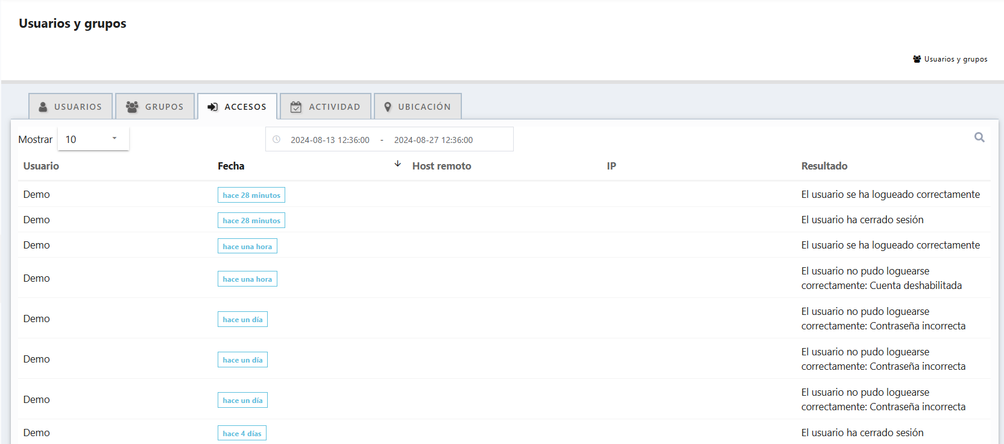The image size is (1004, 444).
Task: Click the group icon on Grupos tab
Action: point(132,107)
